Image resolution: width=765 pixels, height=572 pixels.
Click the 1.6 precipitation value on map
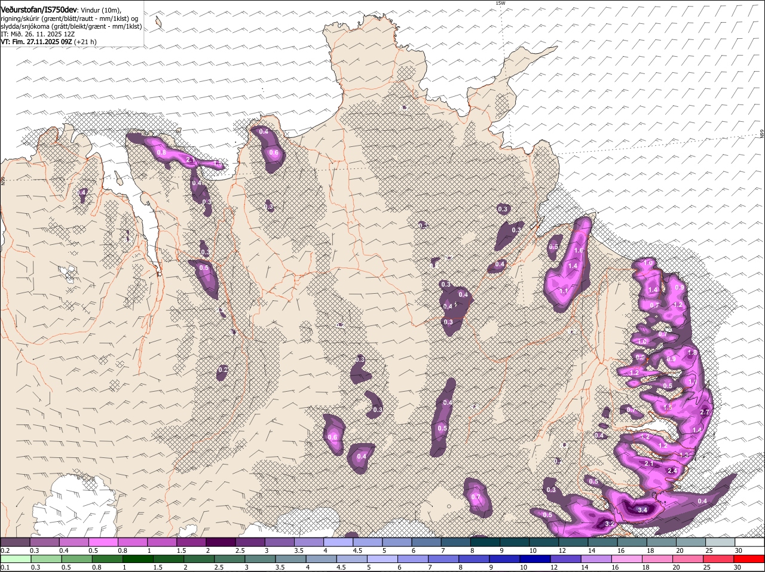(x=579, y=251)
